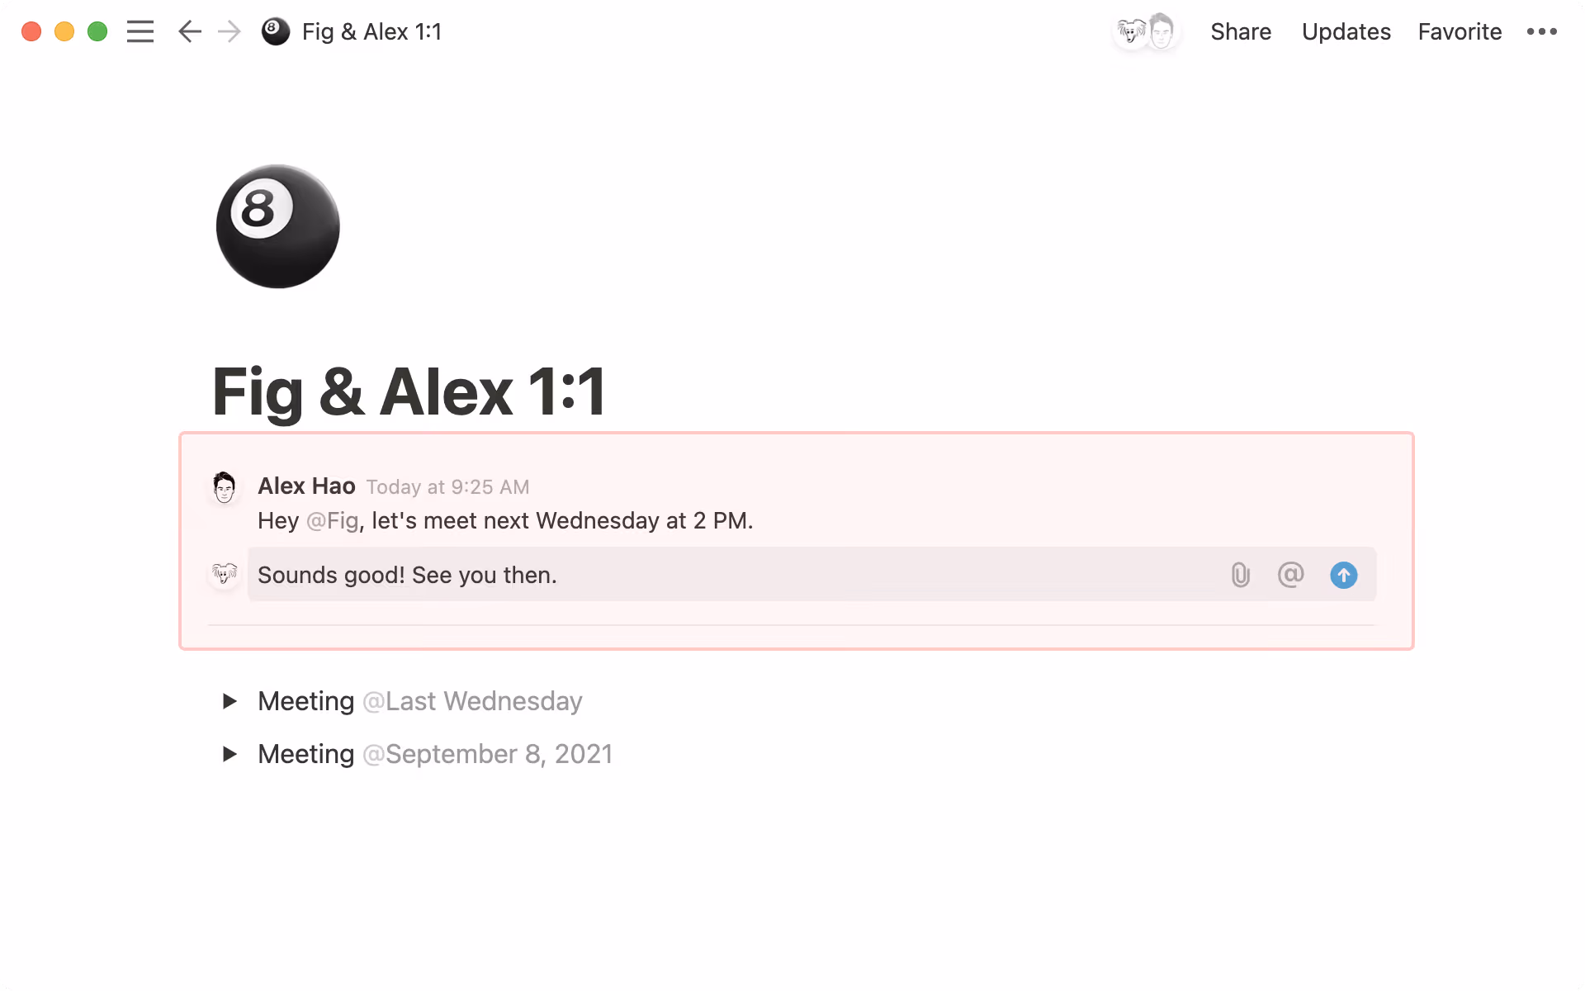Navigate back using the left arrow
The image size is (1585, 991).
coord(189,31)
